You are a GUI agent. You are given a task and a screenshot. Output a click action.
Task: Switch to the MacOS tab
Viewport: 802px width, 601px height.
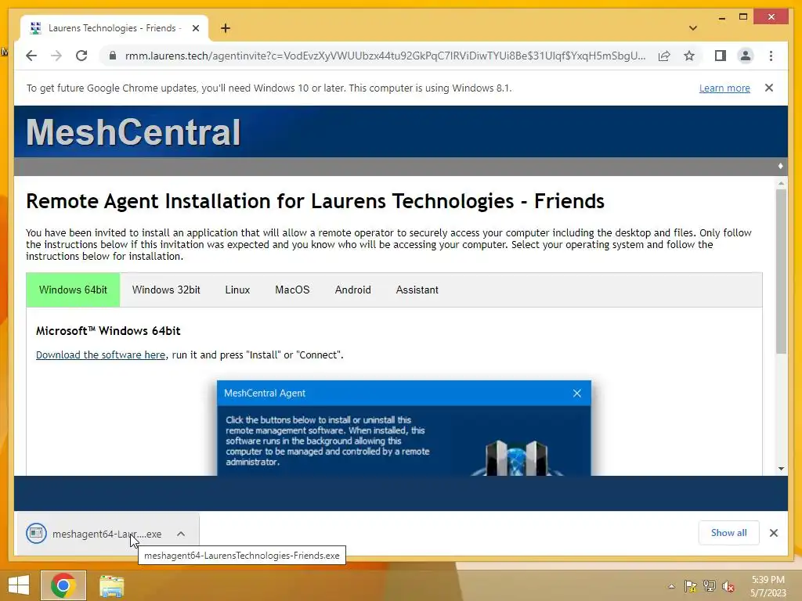[293, 290]
